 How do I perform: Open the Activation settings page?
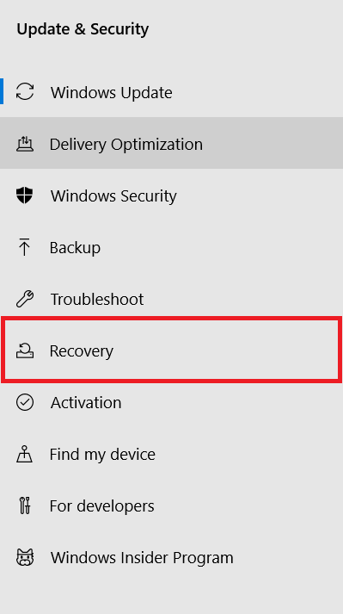click(171, 402)
